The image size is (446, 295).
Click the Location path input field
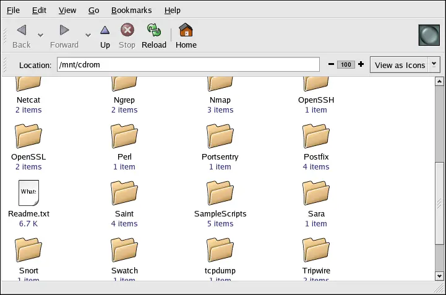pos(188,65)
